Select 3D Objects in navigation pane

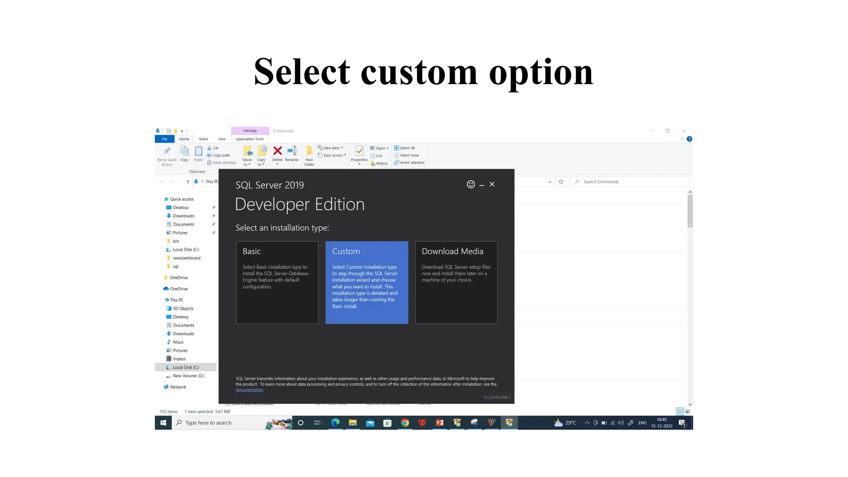coord(180,308)
